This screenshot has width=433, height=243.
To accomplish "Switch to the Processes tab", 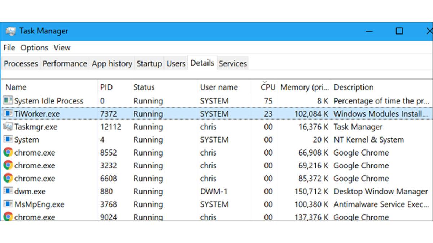I will coord(21,63).
